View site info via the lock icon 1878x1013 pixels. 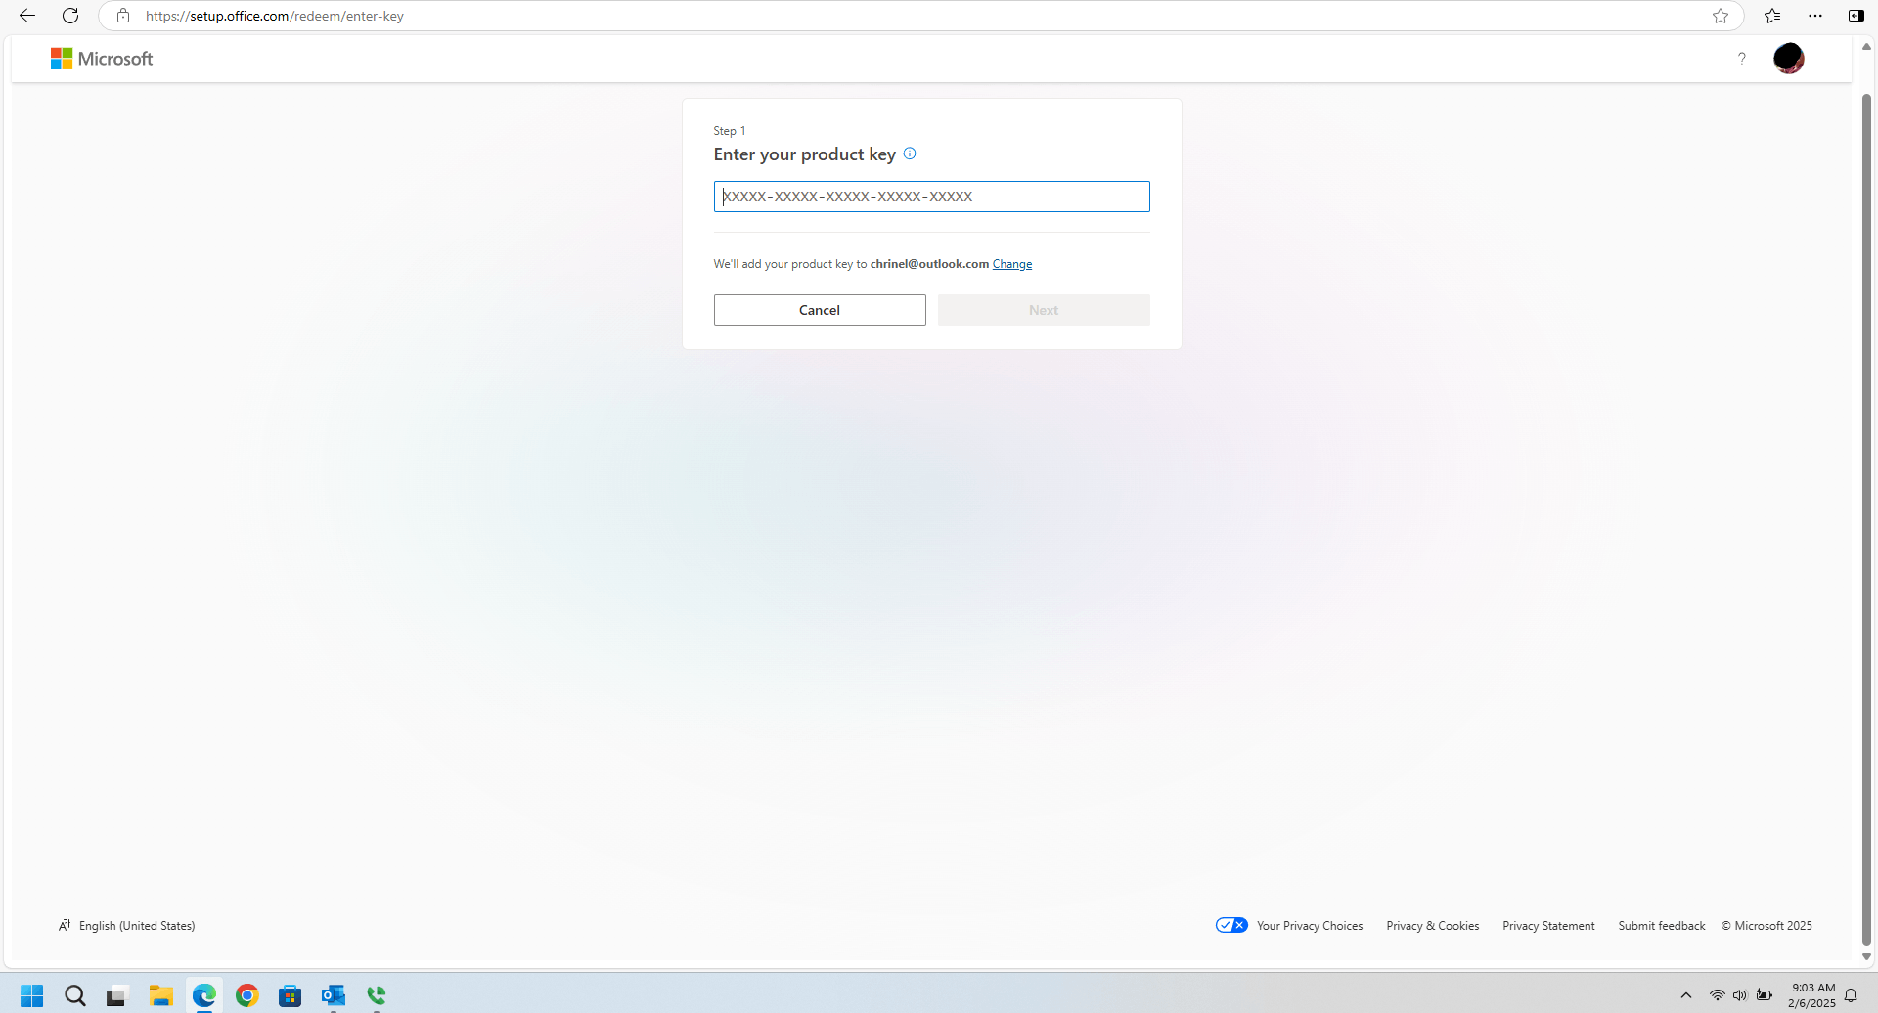(123, 16)
